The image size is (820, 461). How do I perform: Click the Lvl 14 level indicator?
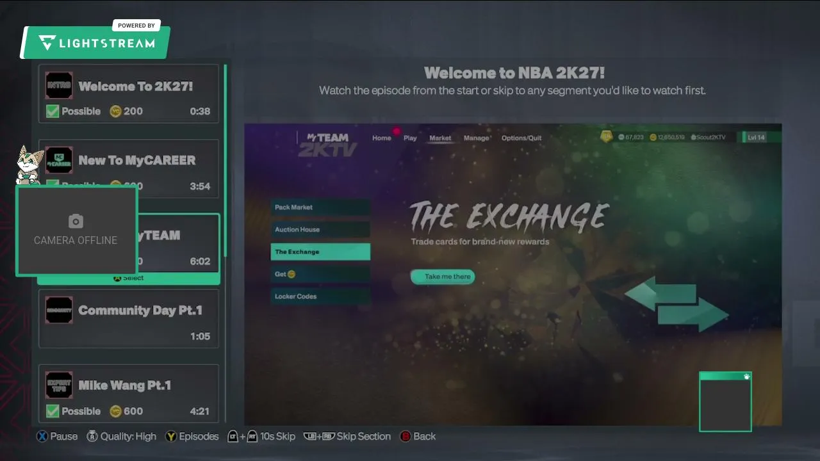click(x=756, y=138)
